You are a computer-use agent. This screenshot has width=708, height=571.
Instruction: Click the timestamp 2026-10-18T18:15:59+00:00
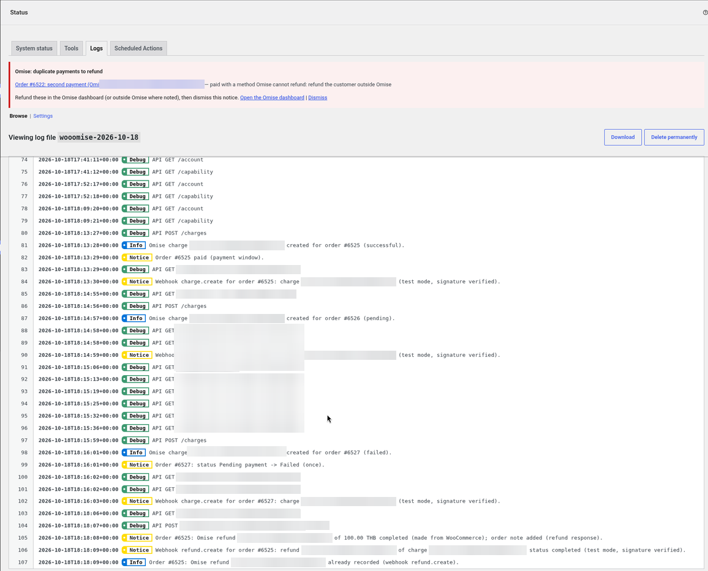[78, 440]
